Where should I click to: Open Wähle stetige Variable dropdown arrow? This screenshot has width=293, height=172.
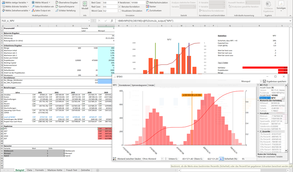click(27, 2)
